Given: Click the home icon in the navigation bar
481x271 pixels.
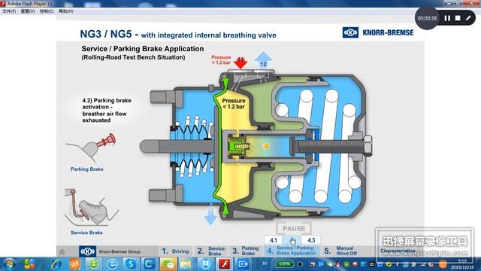Looking at the screenshot, I should pos(62,251).
